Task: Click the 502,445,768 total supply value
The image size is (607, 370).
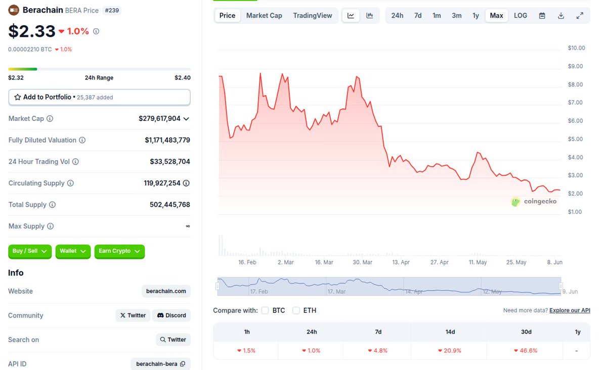Action: tap(170, 205)
